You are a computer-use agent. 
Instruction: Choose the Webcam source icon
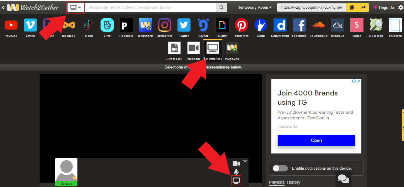click(194, 48)
